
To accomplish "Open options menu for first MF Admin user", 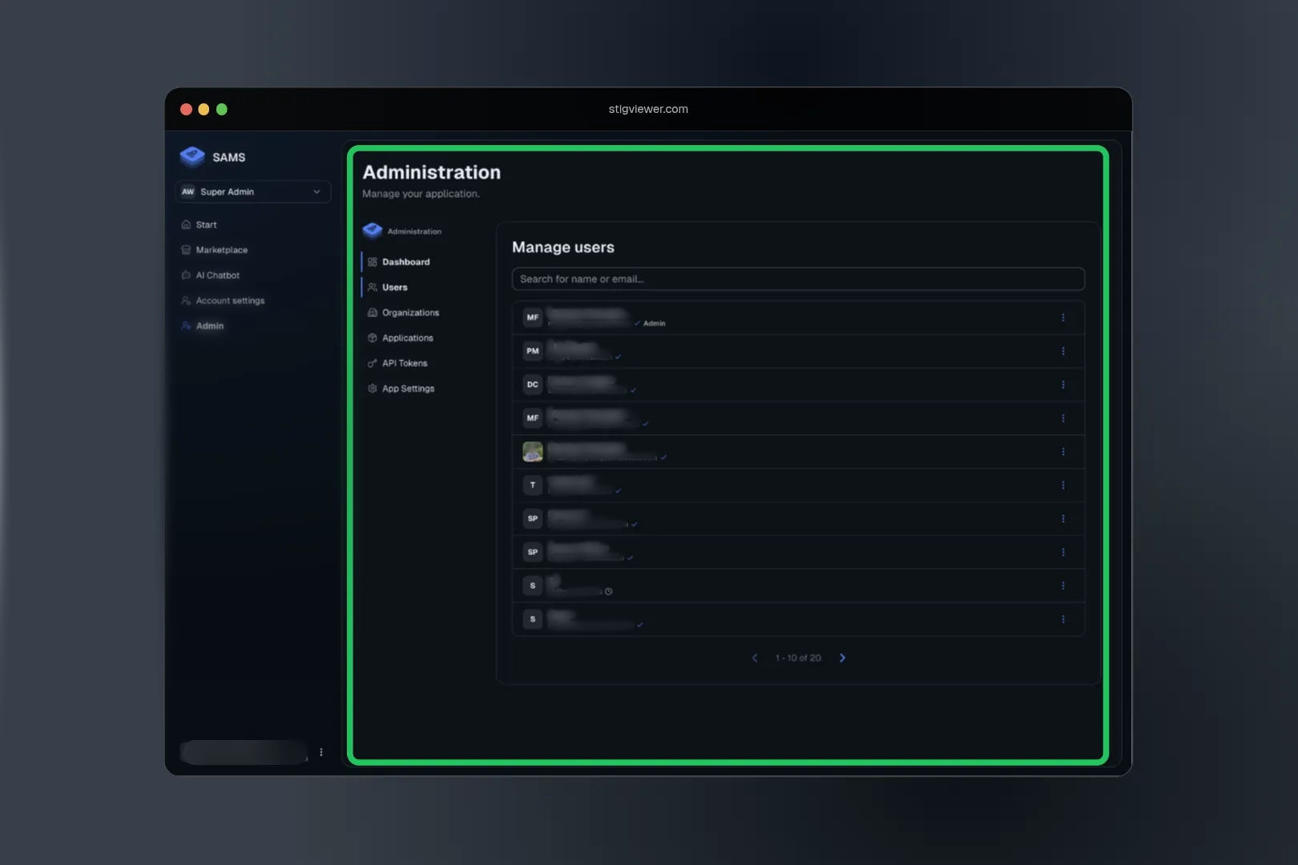I will [1063, 318].
